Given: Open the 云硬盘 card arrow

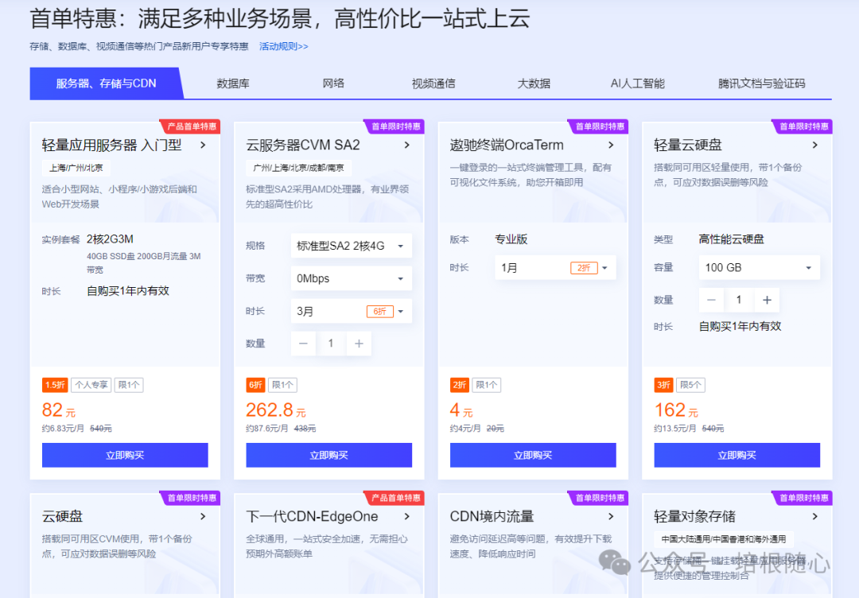Looking at the screenshot, I should [204, 516].
